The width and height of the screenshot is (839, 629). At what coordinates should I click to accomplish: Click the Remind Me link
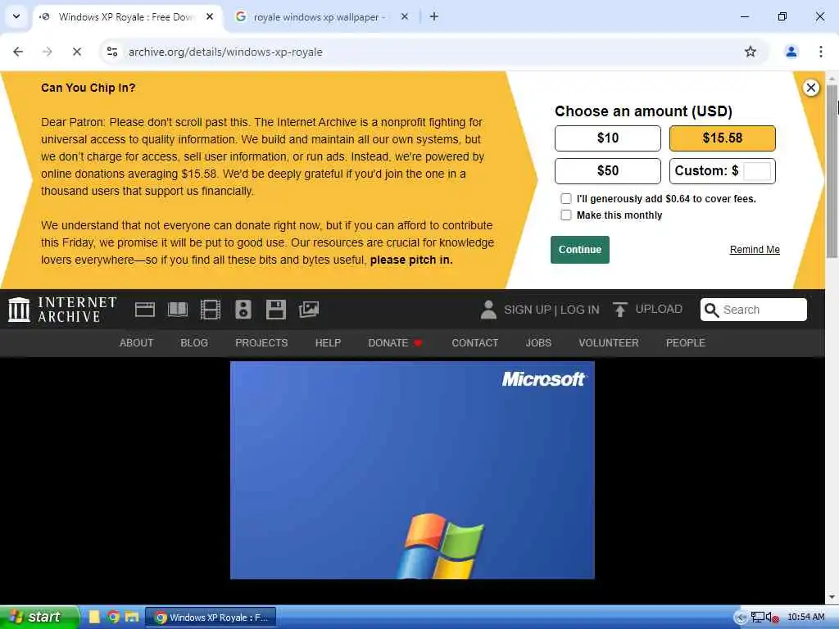[x=755, y=250]
